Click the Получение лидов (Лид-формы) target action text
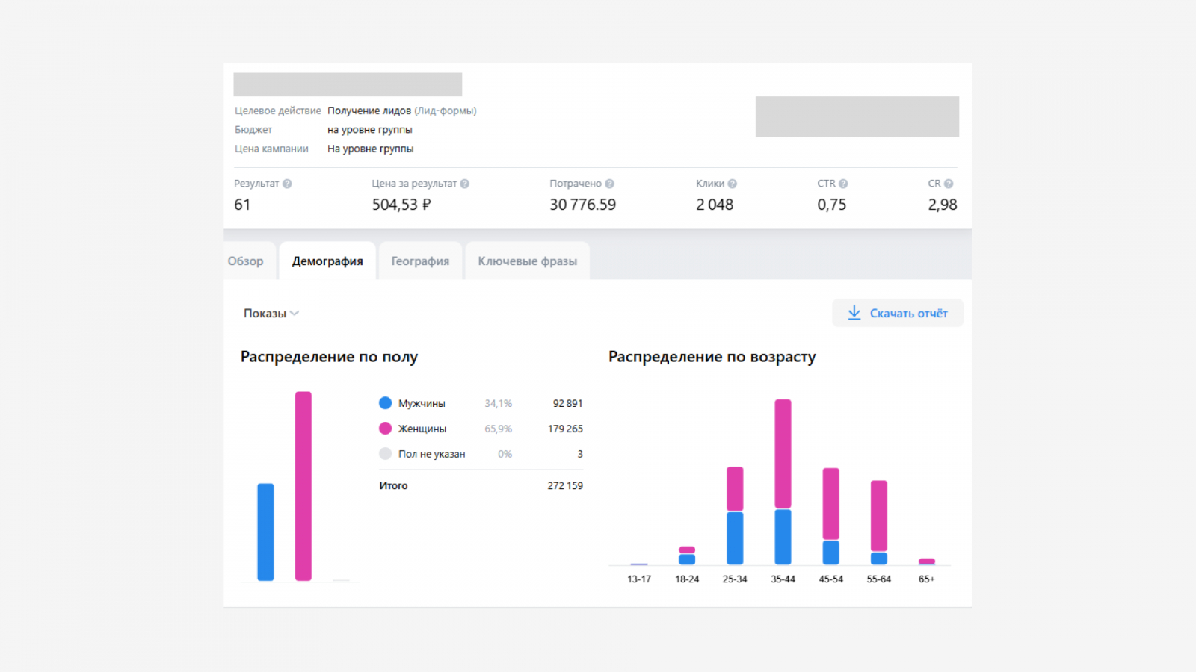The width and height of the screenshot is (1196, 672). pyautogui.click(x=402, y=111)
